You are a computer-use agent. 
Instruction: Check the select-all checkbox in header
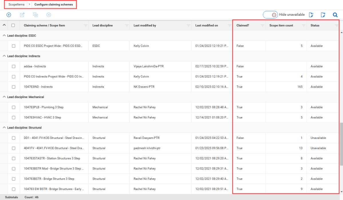click(x=13, y=25)
